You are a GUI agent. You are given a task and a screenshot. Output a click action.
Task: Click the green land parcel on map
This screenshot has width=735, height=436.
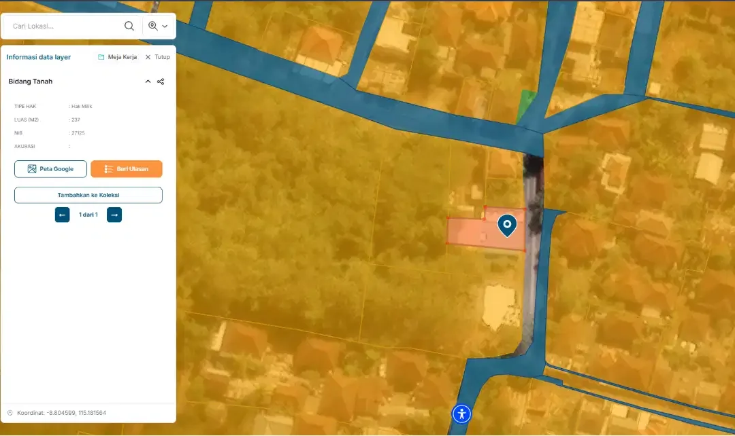click(x=526, y=105)
